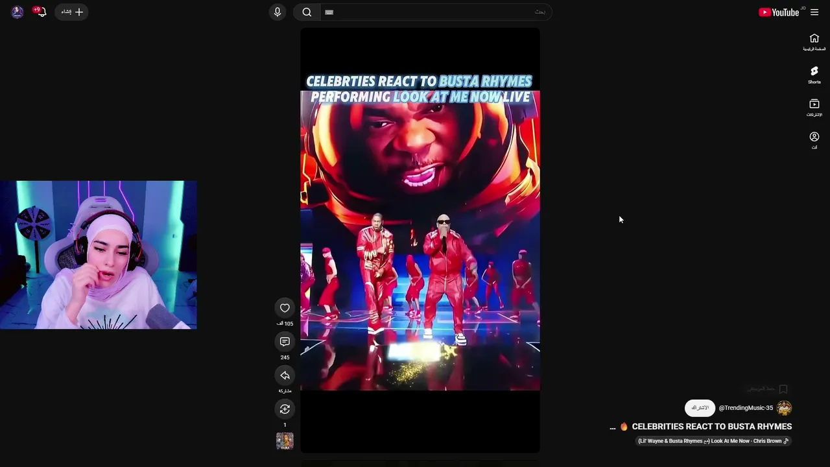Open the TrendingMusic-35 channel avatar

[784, 408]
